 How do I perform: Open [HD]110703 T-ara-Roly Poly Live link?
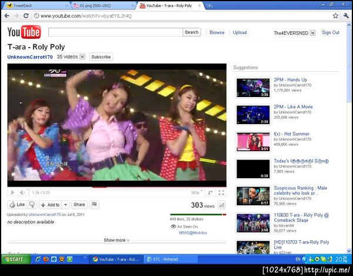point(301,244)
